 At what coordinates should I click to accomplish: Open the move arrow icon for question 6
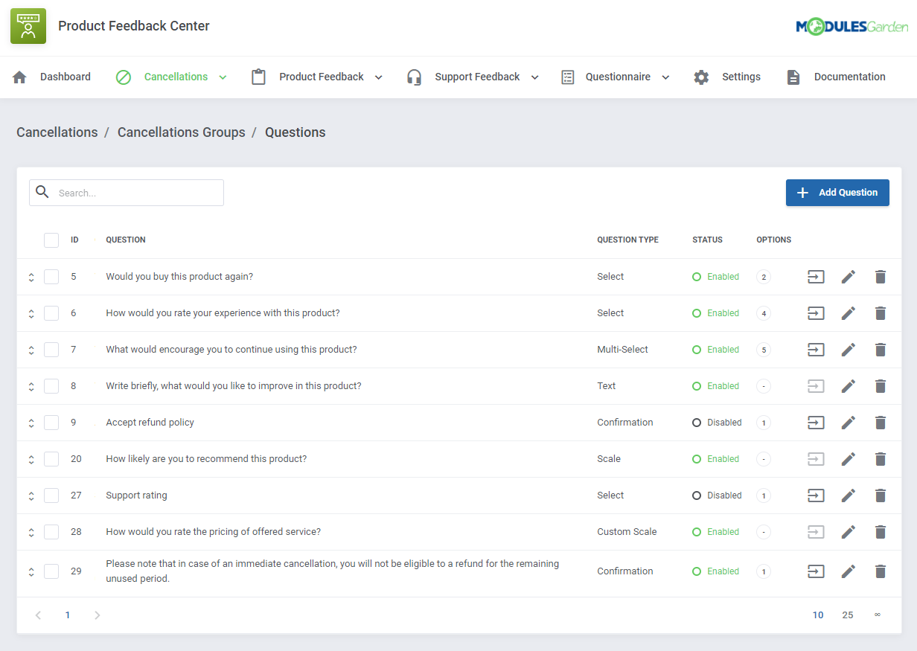click(815, 312)
